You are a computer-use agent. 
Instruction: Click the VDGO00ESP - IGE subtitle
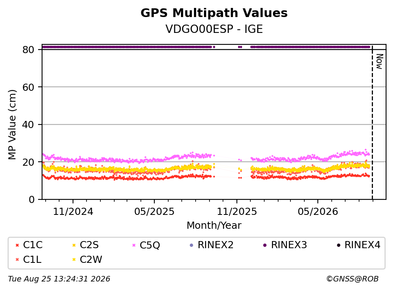[214, 29]
